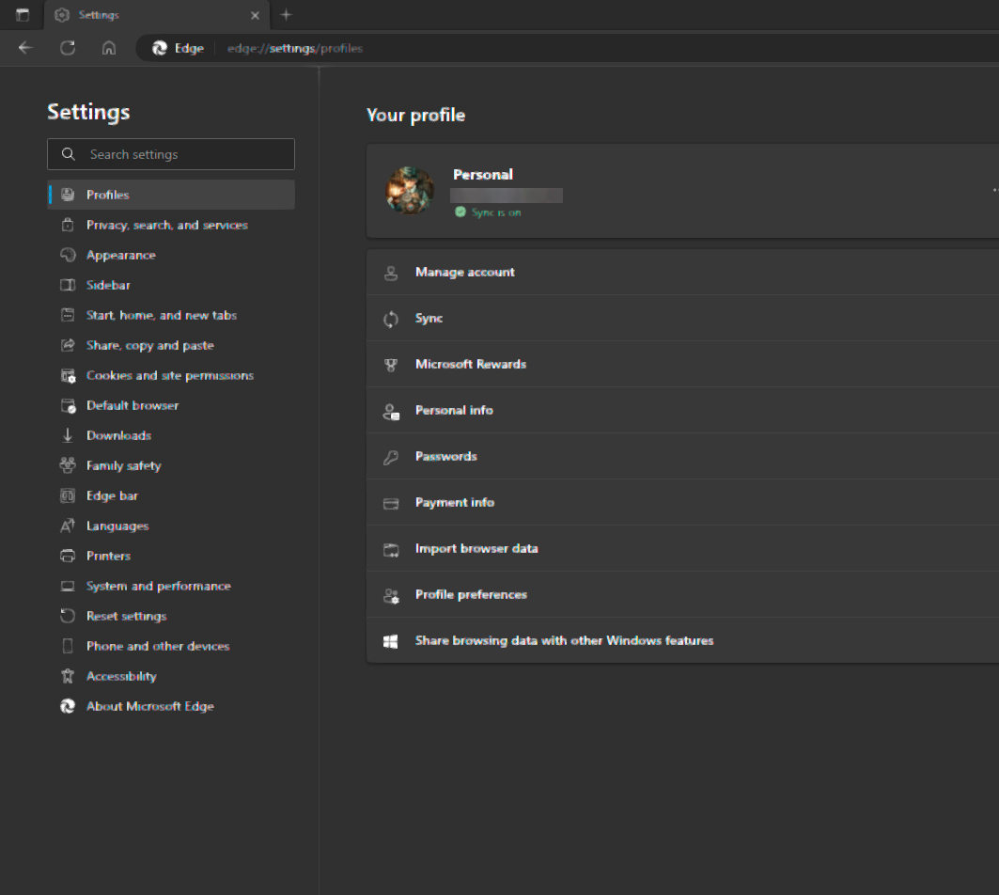Close the Settings tab

pyautogui.click(x=256, y=15)
